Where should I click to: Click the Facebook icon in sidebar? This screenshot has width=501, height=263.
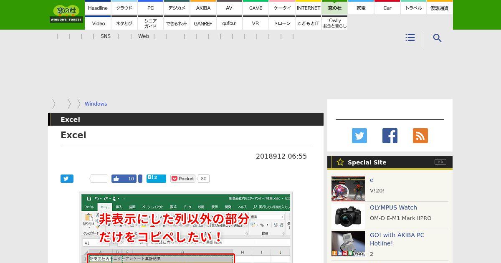[x=390, y=136]
